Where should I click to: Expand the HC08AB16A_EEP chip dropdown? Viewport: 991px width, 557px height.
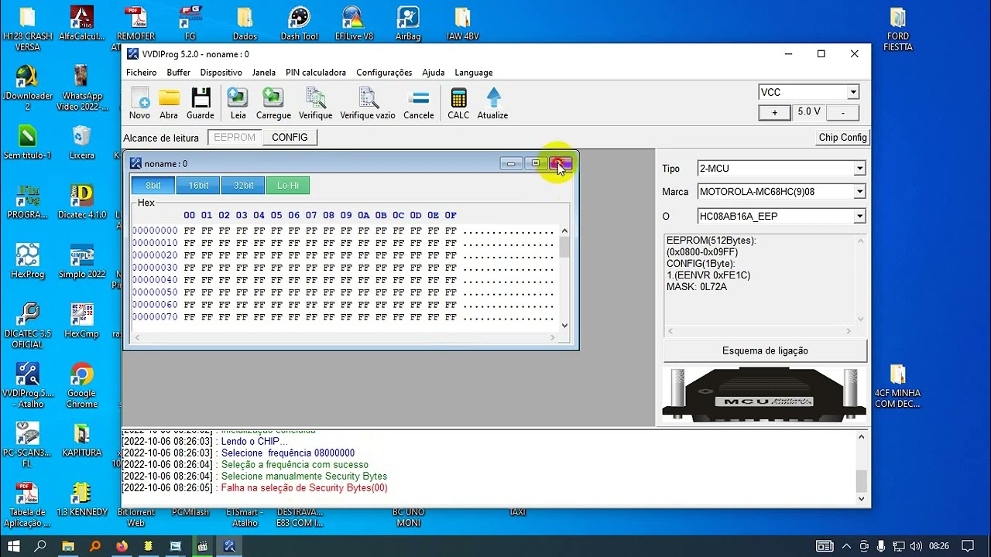tap(859, 217)
